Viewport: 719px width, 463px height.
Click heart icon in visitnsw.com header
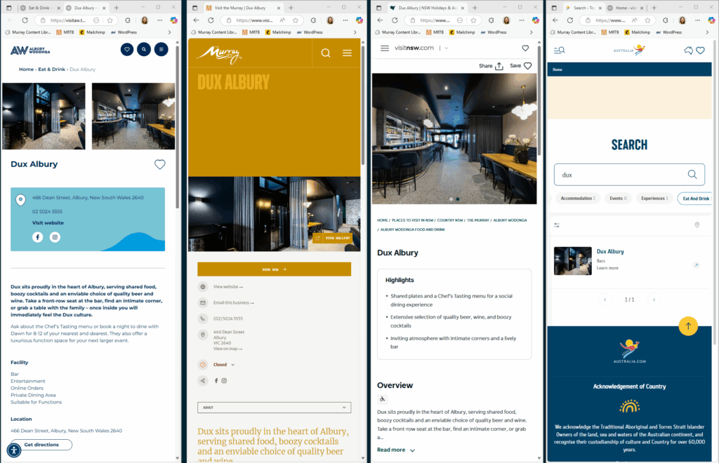point(525,48)
